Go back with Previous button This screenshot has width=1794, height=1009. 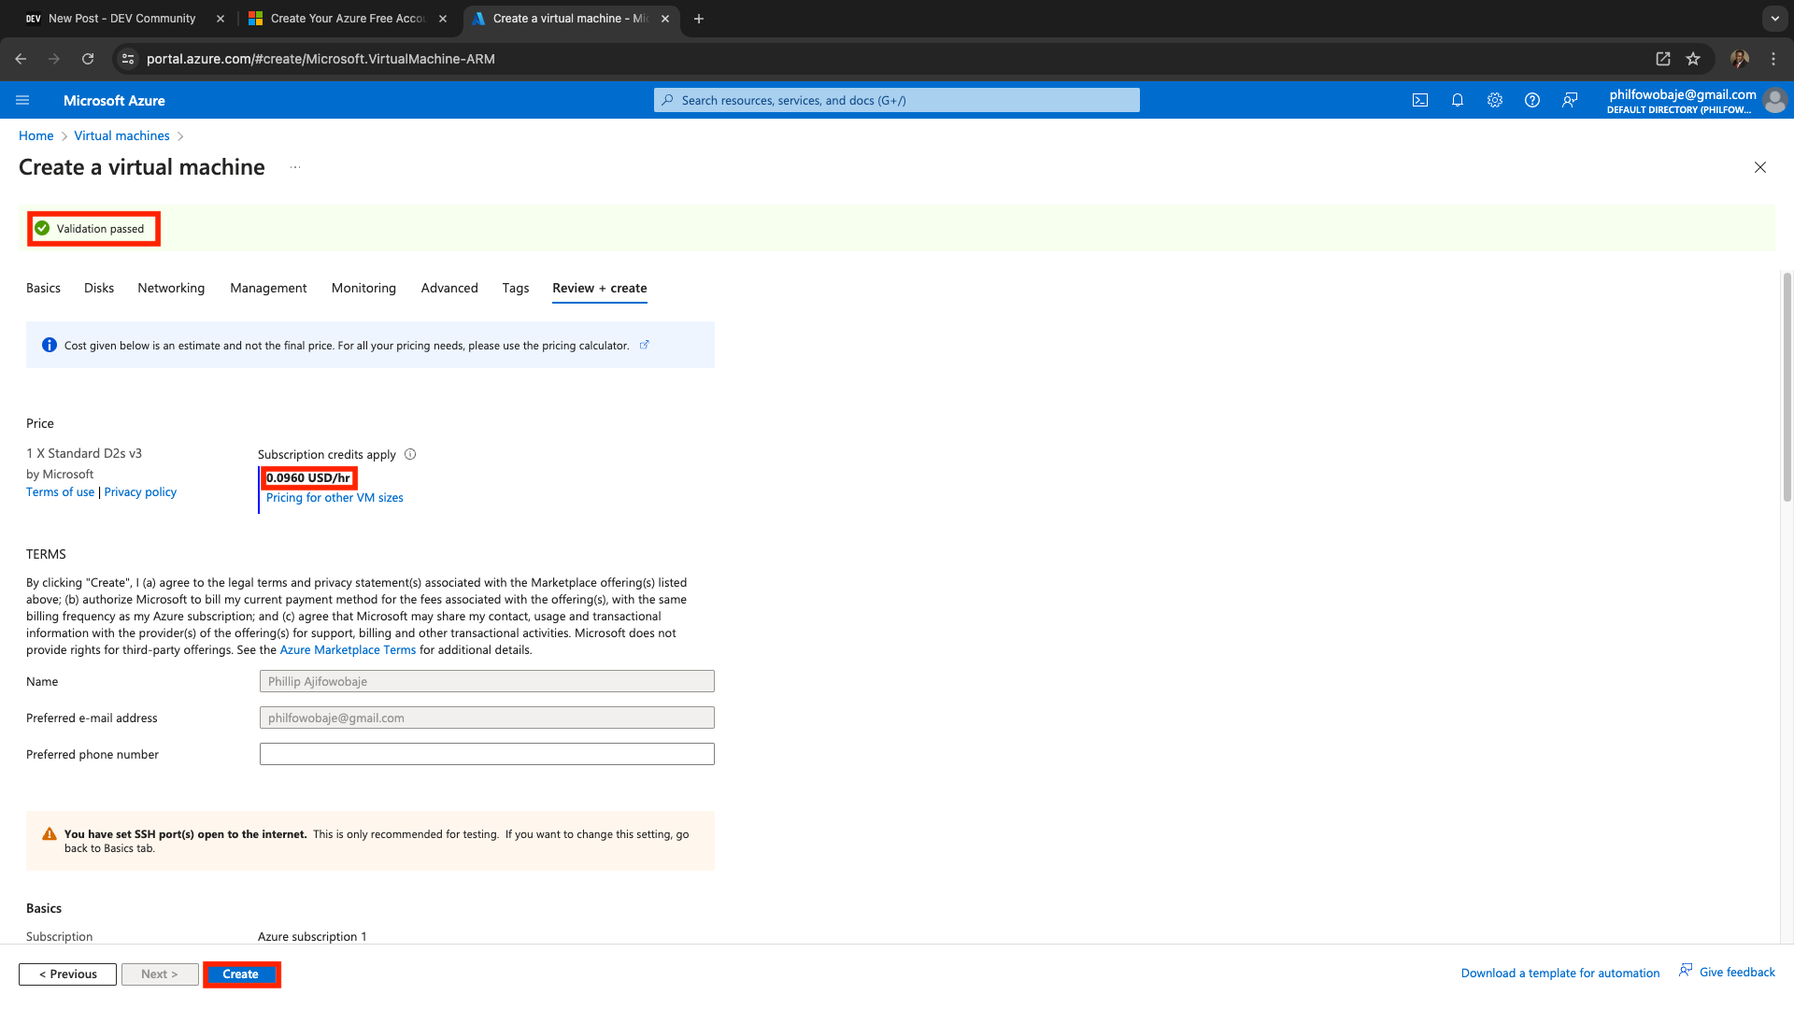(67, 973)
